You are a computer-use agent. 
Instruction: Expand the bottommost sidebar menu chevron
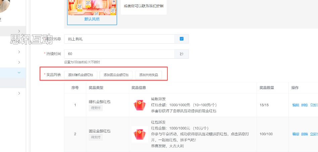click(x=19, y=93)
